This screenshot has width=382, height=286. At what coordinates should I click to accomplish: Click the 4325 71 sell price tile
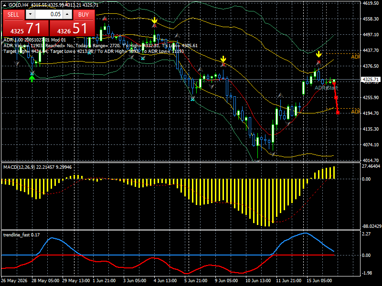point(26,28)
